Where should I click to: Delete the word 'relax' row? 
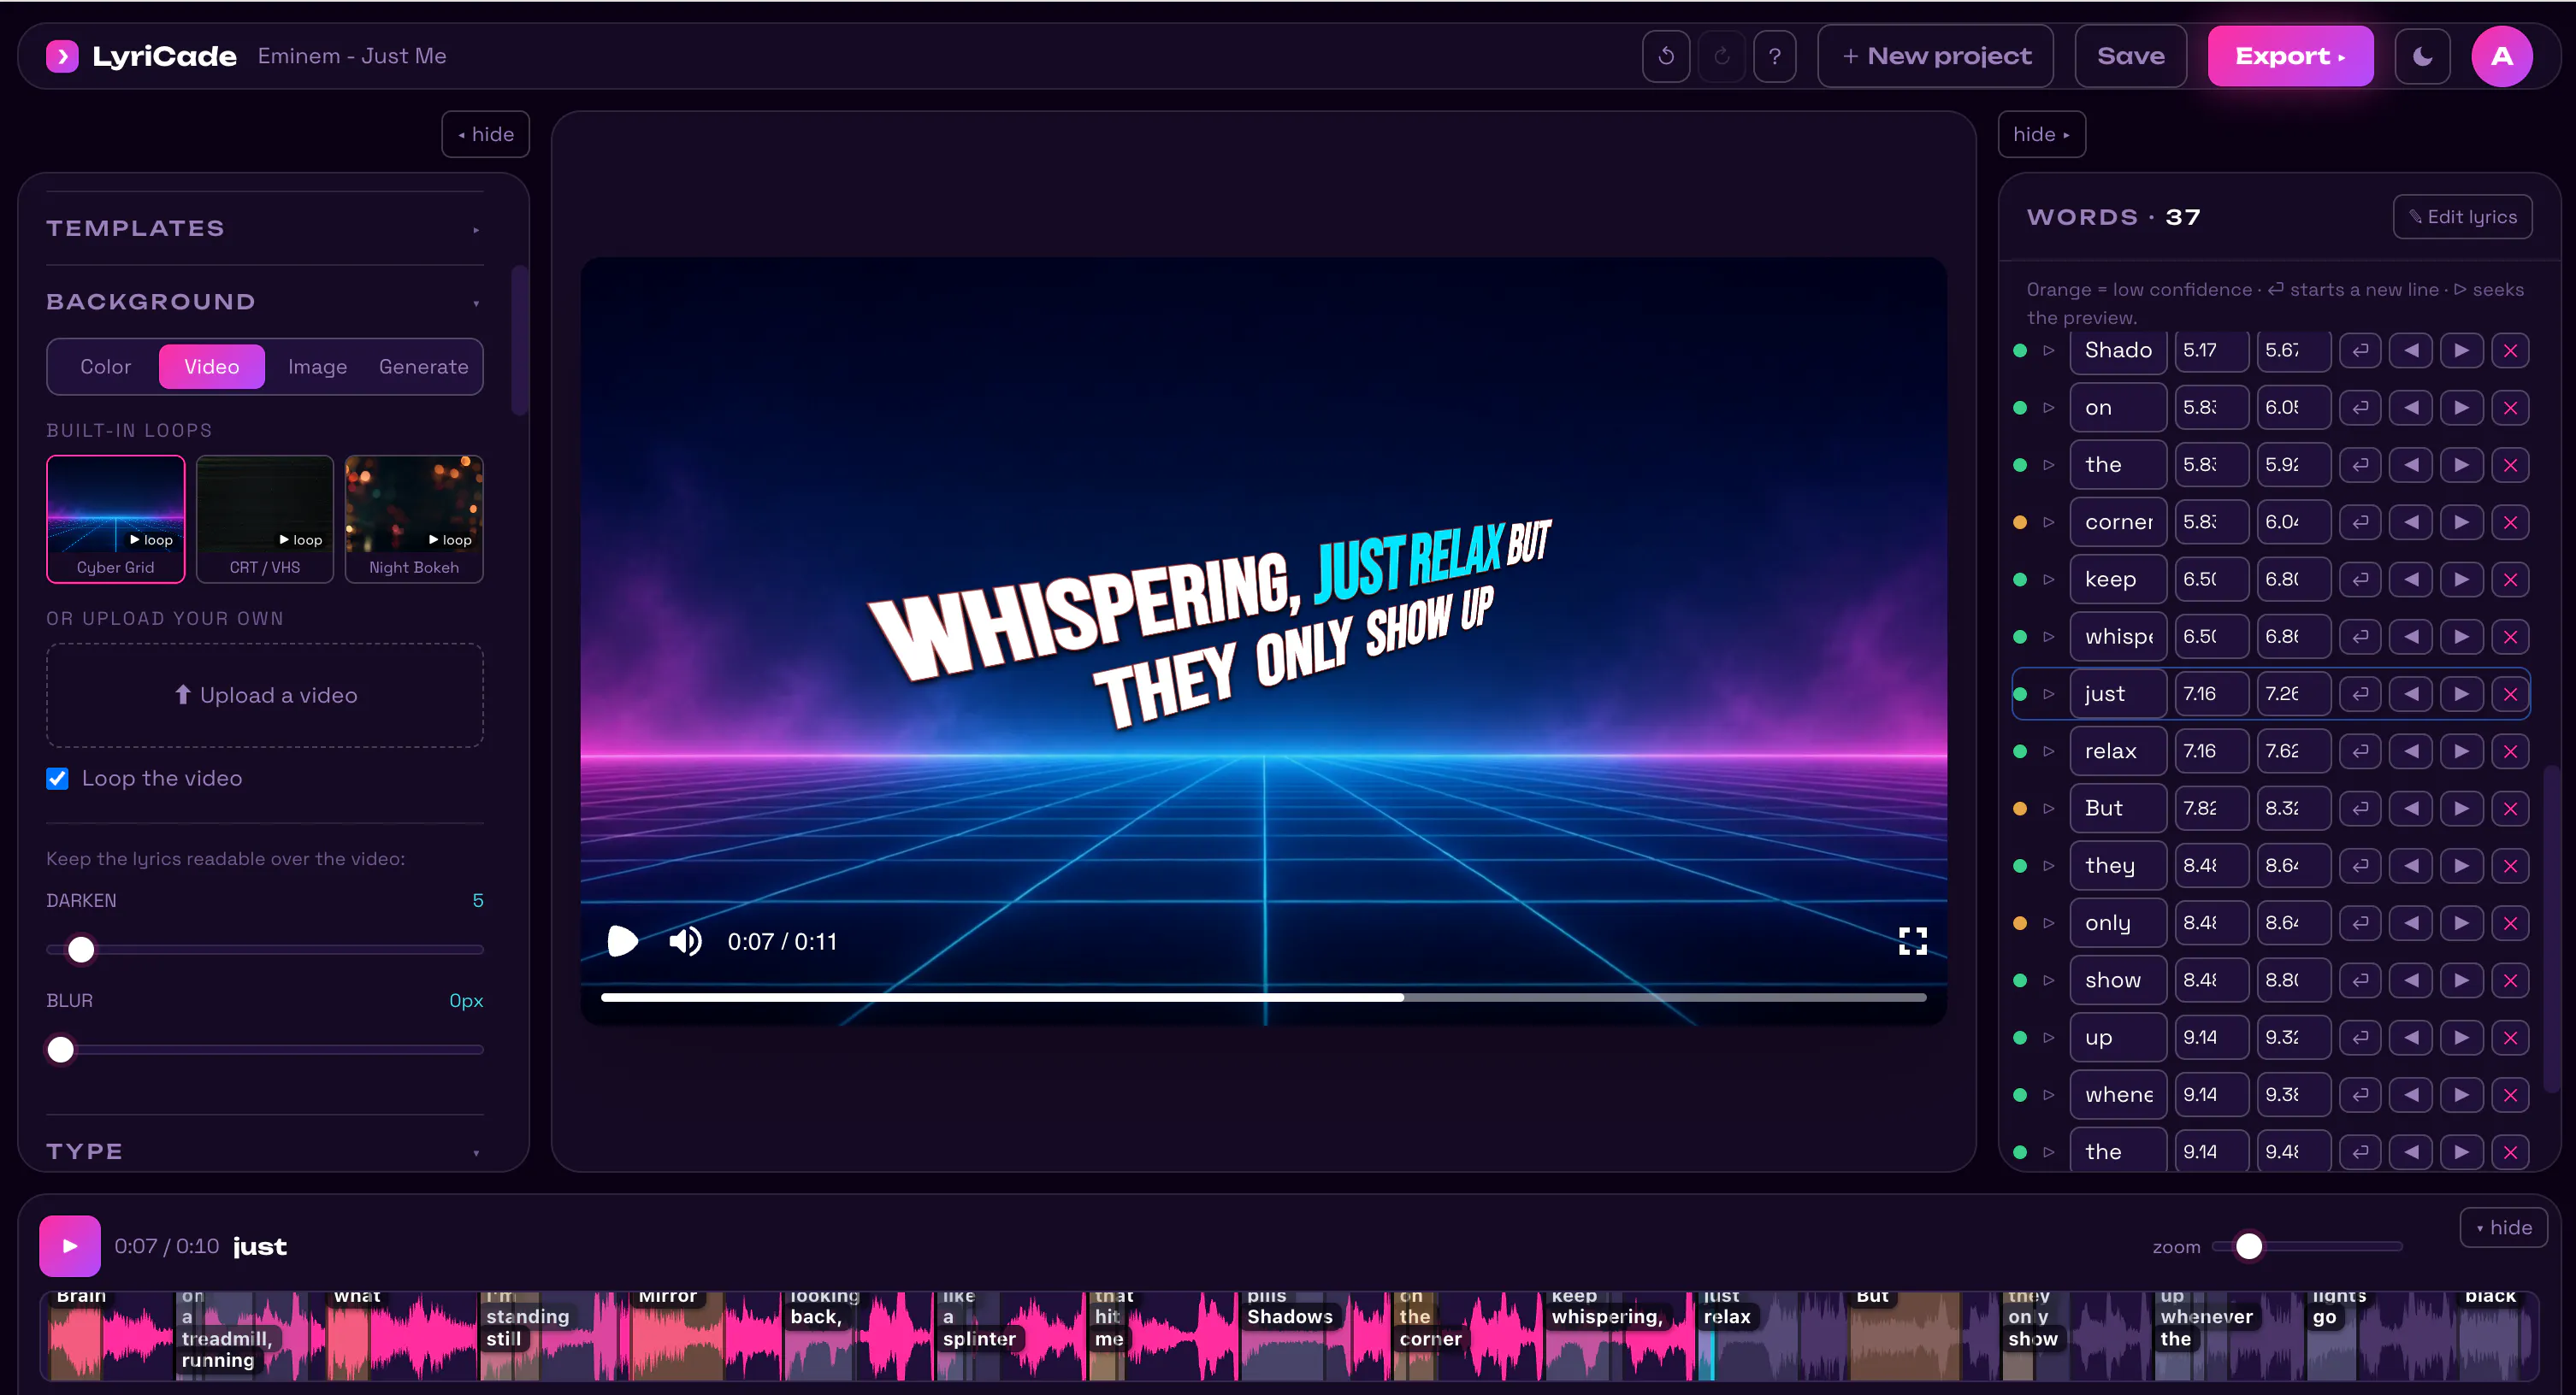coord(2510,750)
